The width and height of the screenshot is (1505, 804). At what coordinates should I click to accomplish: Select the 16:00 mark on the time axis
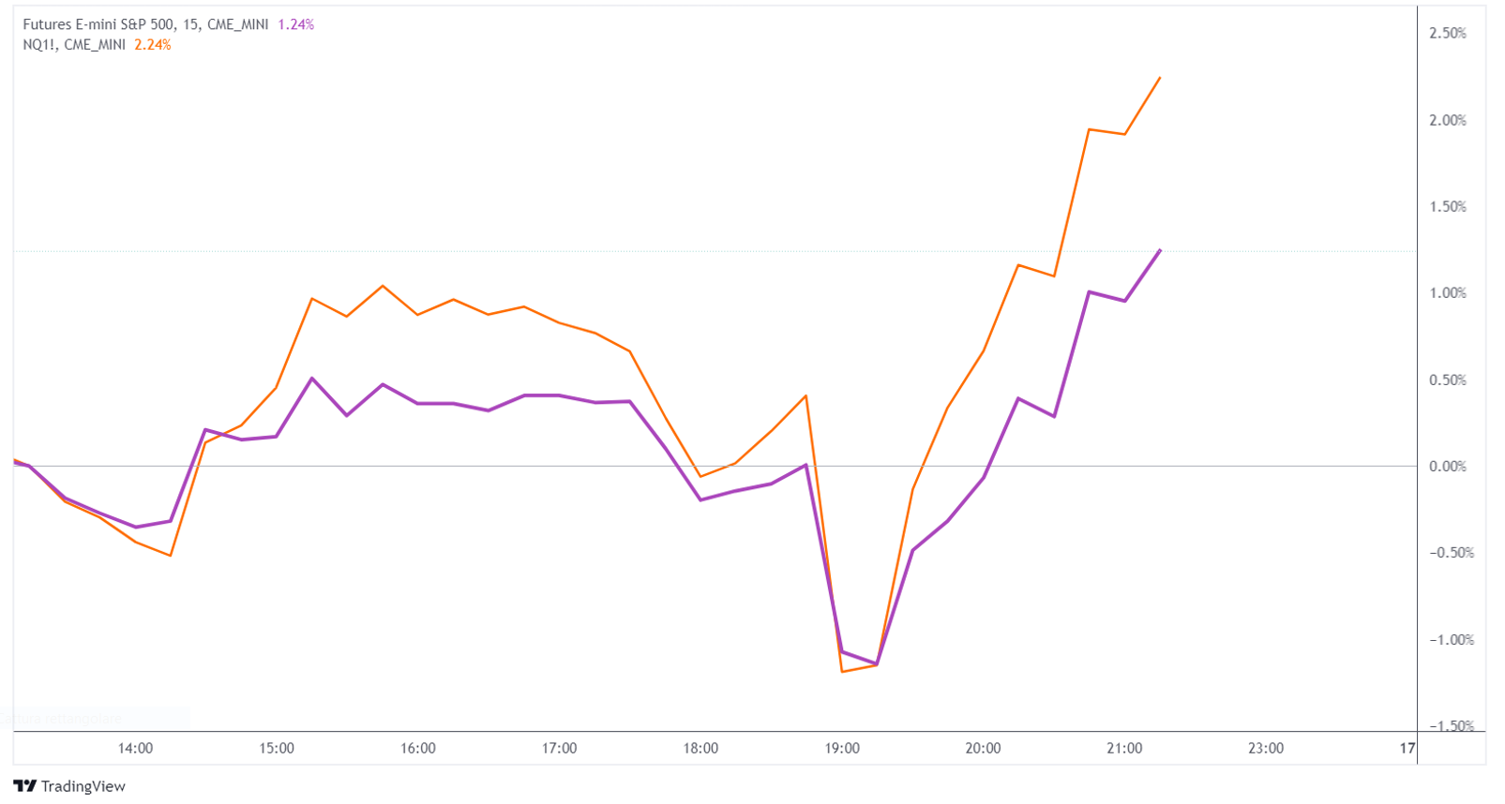(418, 748)
